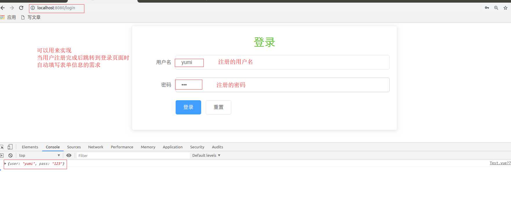Click the blue 登录 button
The image size is (511, 217).
188,107
